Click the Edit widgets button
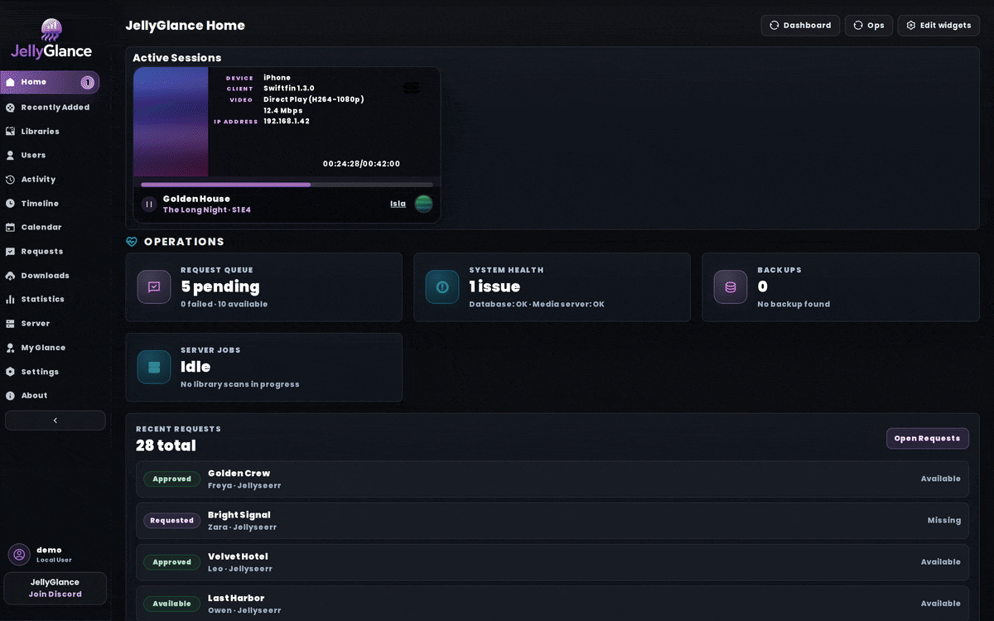This screenshot has width=994, height=621. 939,26
